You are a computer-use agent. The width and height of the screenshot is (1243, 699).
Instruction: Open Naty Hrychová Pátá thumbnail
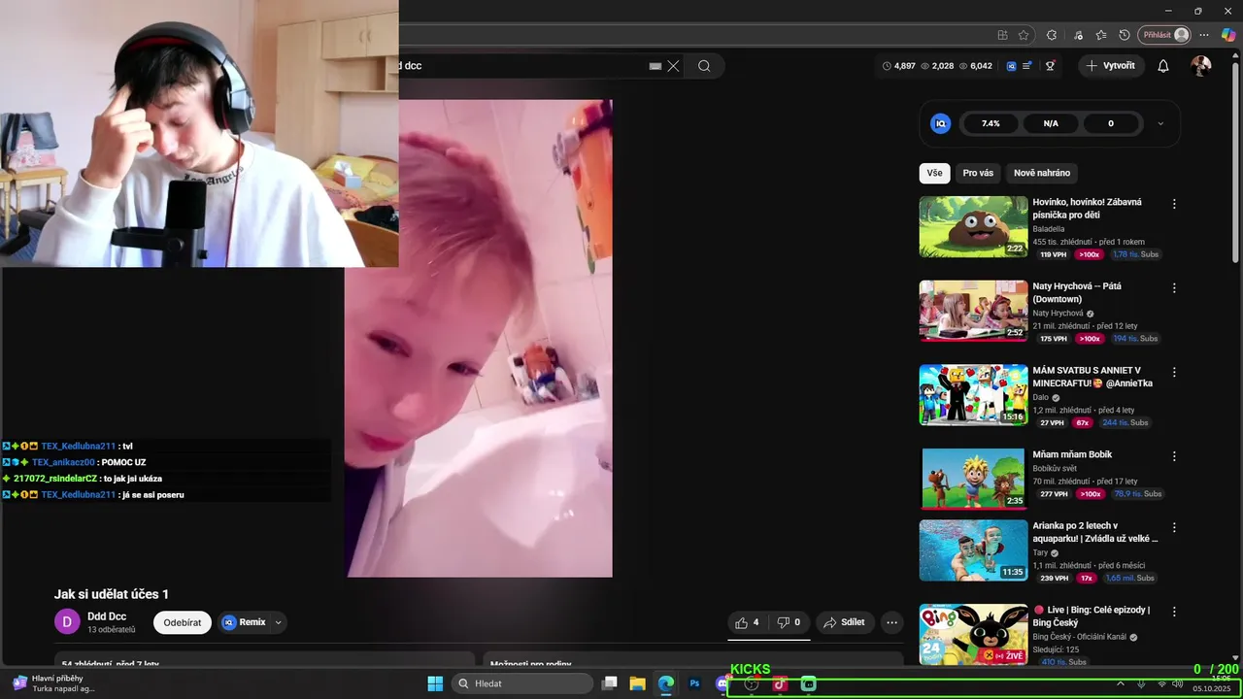pyautogui.click(x=973, y=311)
